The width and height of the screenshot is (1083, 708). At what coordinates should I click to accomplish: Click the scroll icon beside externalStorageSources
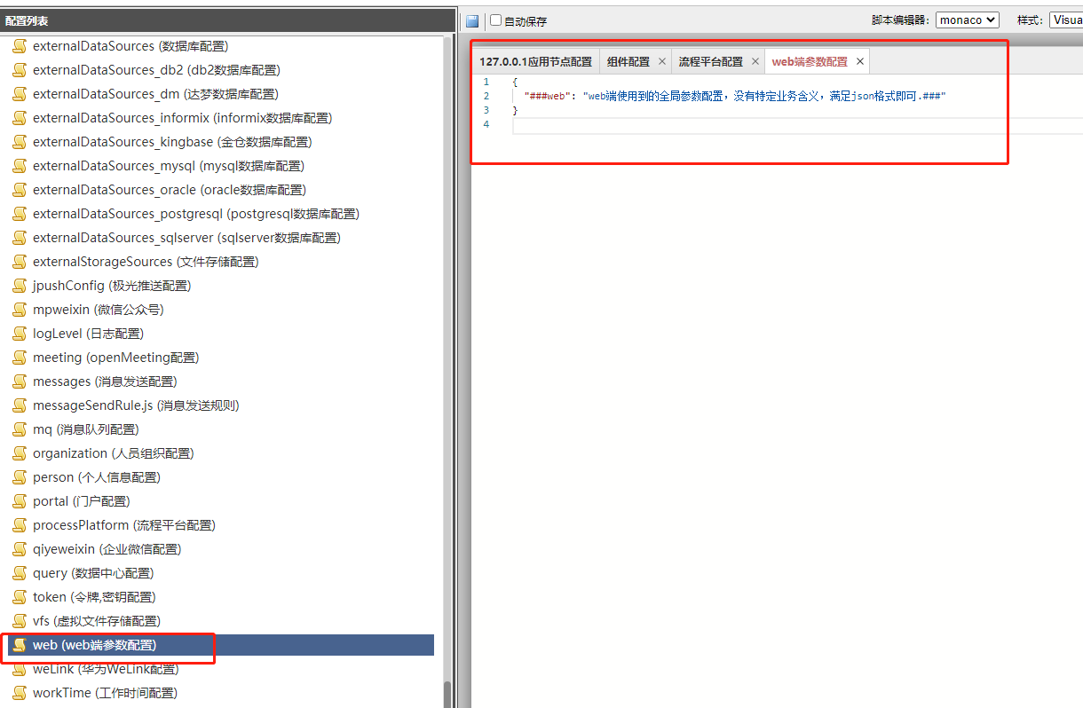[20, 262]
